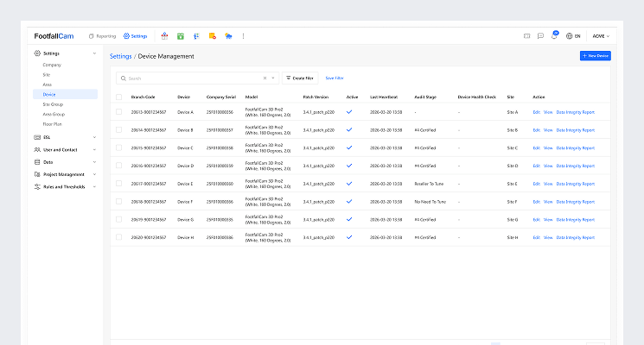This screenshot has height=345, width=644.
Task: Open the ACME account dropdown
Action: (x=601, y=36)
